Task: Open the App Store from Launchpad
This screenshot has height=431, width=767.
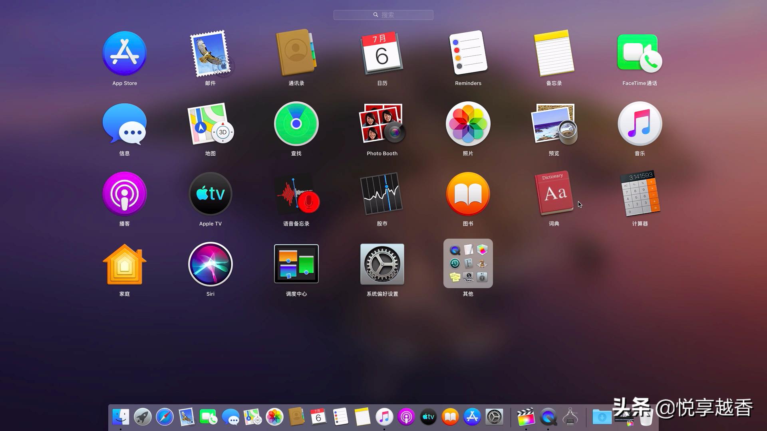Action: tap(124, 53)
